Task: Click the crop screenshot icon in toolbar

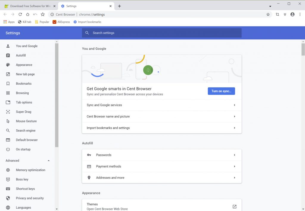Action: (277, 14)
